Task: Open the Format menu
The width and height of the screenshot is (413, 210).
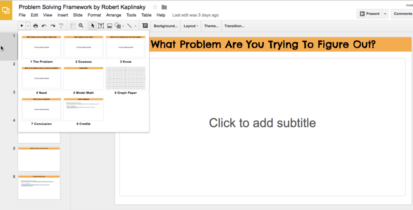Action: pos(94,15)
